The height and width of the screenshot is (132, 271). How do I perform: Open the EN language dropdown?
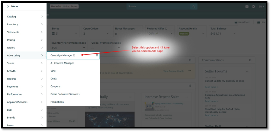(x=261, y=7)
